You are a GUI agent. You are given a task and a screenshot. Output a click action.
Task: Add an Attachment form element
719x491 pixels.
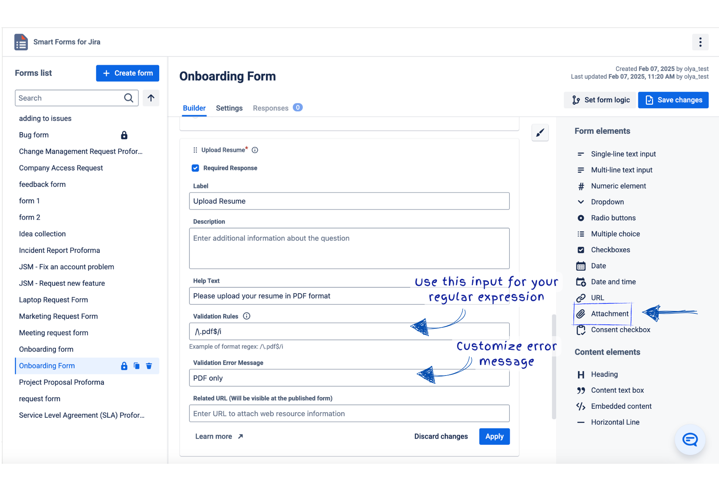(609, 314)
